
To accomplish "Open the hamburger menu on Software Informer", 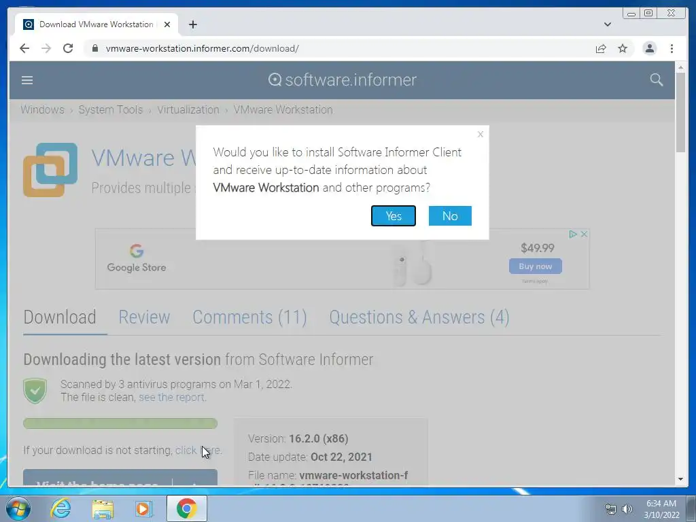I will (27, 80).
